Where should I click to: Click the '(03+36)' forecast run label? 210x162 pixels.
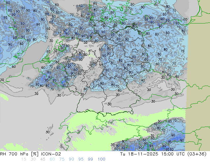click(197, 154)
